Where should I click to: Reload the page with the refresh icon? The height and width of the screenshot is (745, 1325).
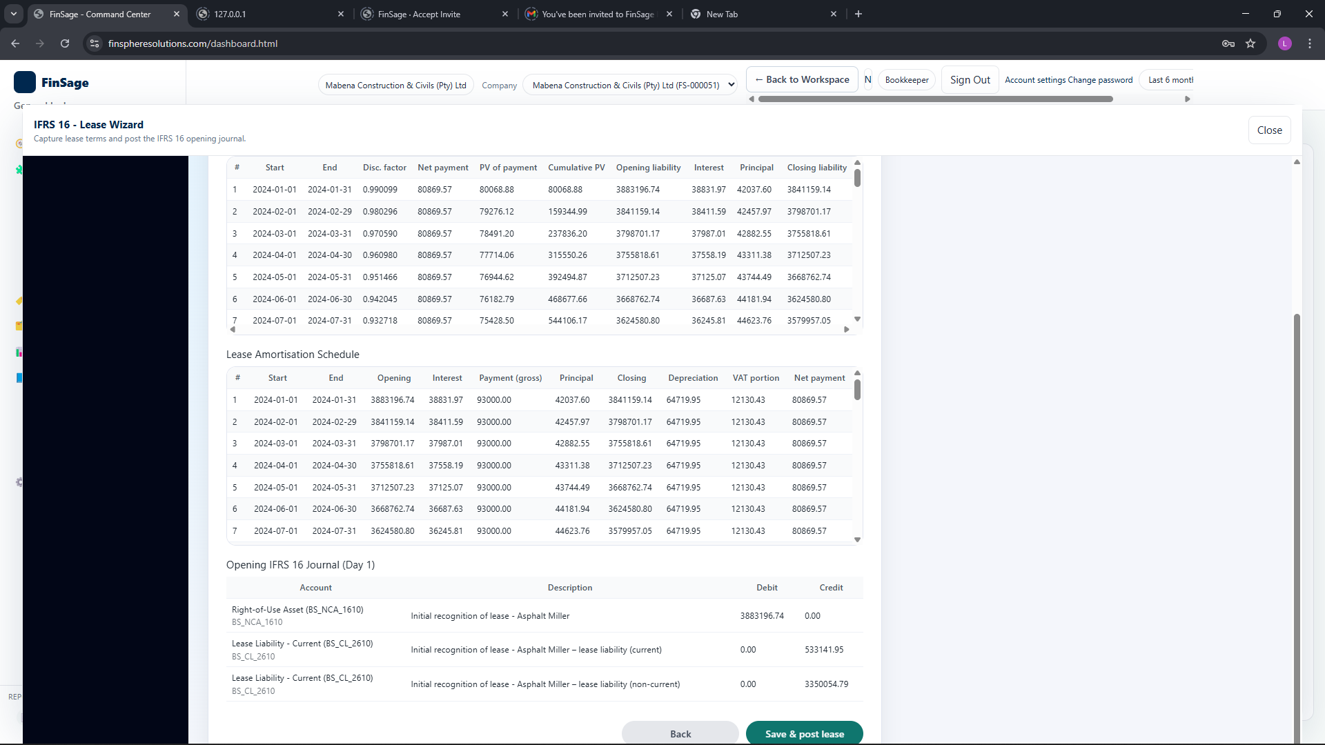tap(65, 43)
